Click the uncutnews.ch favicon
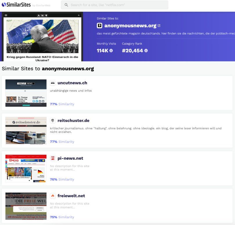Image resolution: width=235 pixels, height=225 pixels. coord(53,83)
